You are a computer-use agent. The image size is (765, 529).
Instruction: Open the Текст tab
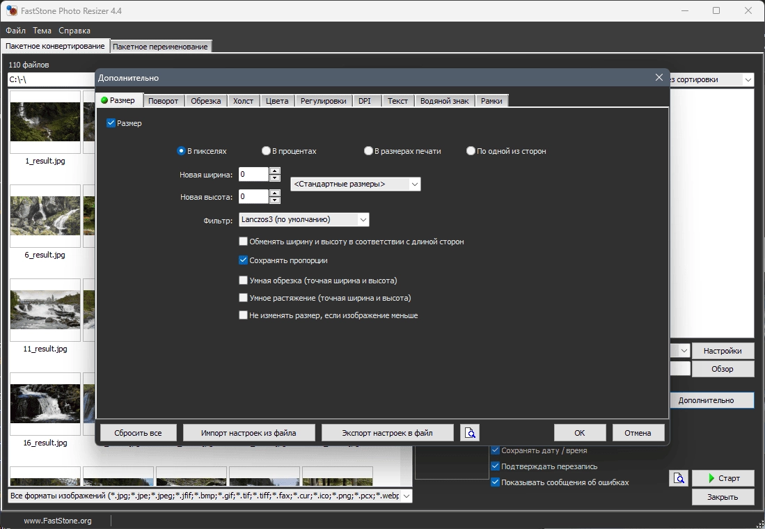pyautogui.click(x=397, y=101)
